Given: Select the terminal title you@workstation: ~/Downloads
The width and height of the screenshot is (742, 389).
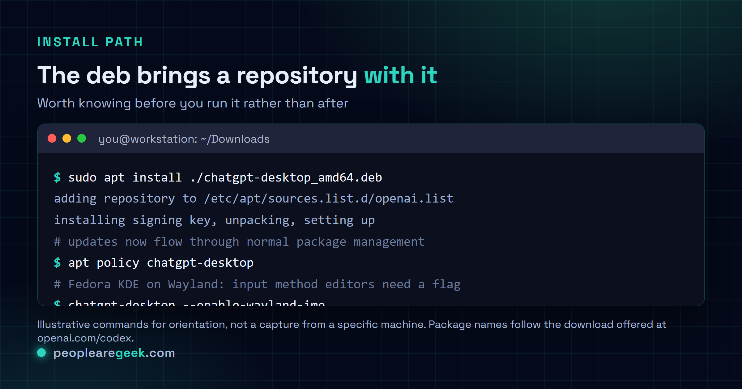Looking at the screenshot, I should coord(184,139).
